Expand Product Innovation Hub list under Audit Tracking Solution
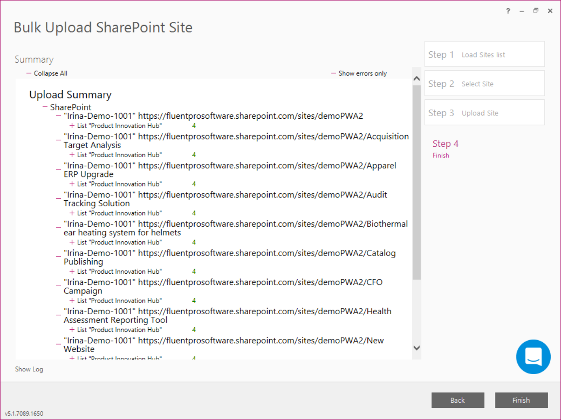The image size is (561, 420). [72, 213]
